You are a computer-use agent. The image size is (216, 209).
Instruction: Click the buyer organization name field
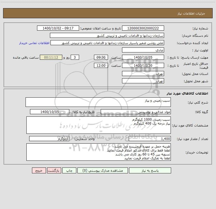(107, 35)
